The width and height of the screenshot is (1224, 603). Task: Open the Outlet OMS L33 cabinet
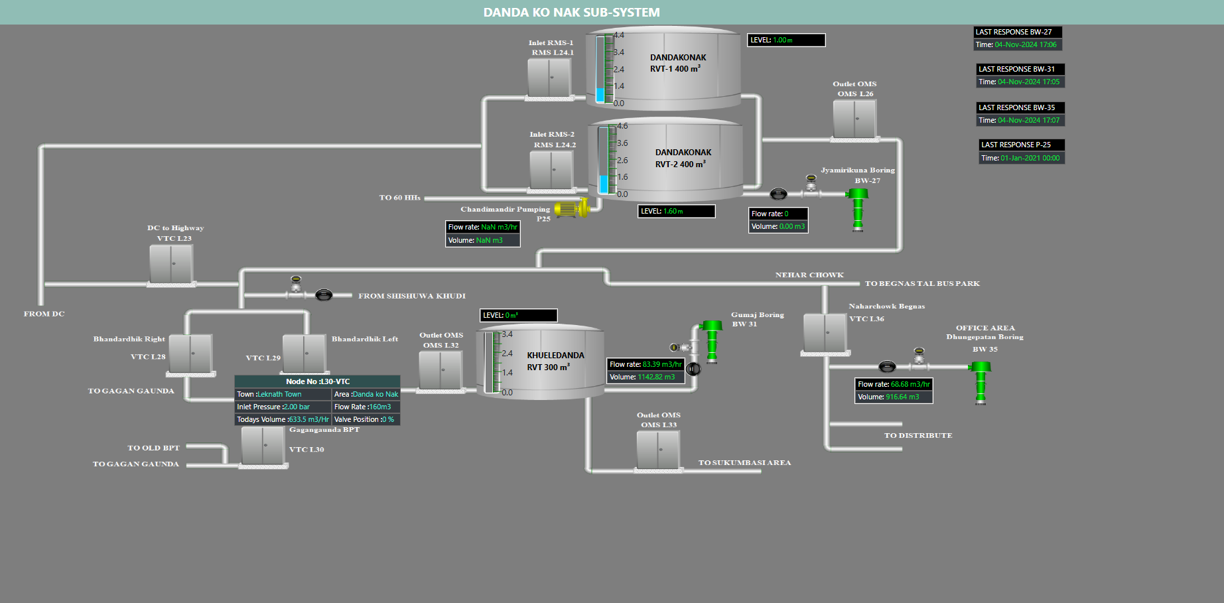(658, 450)
